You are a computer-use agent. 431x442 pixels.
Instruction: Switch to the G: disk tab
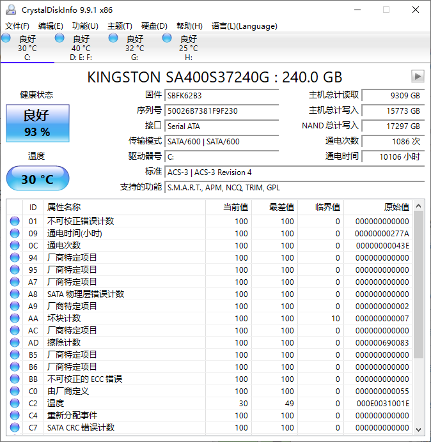pyautogui.click(x=135, y=47)
